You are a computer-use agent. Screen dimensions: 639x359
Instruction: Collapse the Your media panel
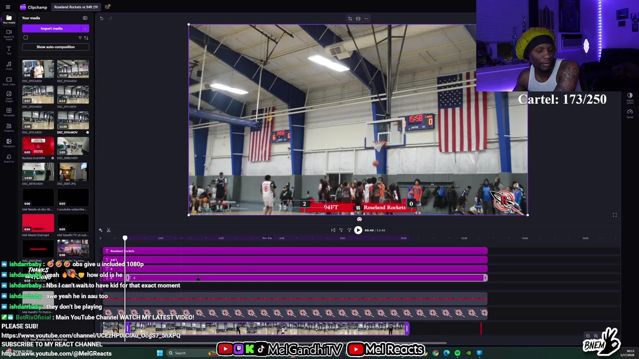pos(85,18)
